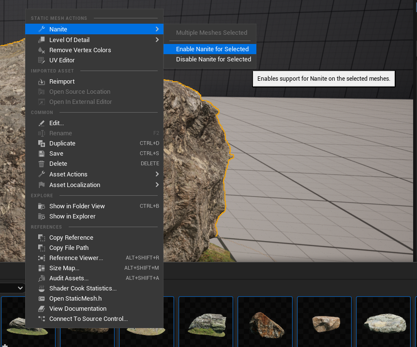Click the UV Editor grid icon
Image resolution: width=417 pixels, height=347 pixels.
pyautogui.click(x=42, y=60)
